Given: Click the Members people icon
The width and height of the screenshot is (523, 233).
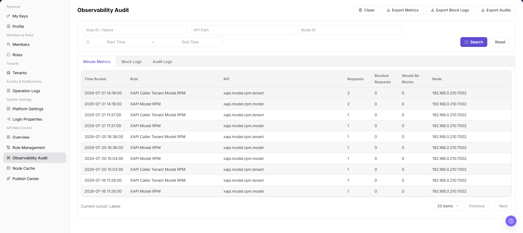Looking at the screenshot, I should click(8, 44).
